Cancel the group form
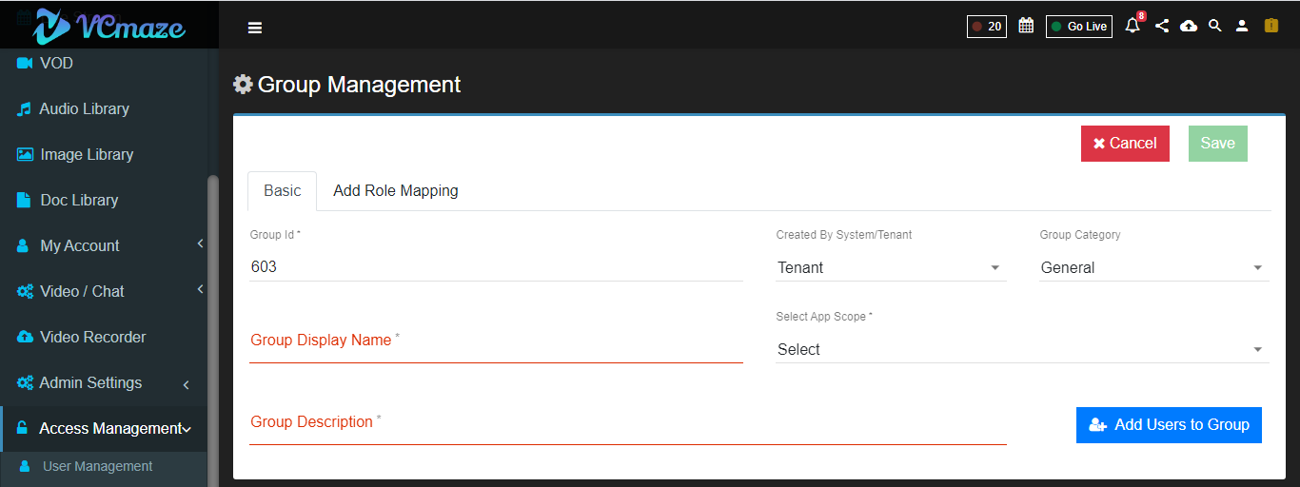The image size is (1300, 487). coord(1125,143)
